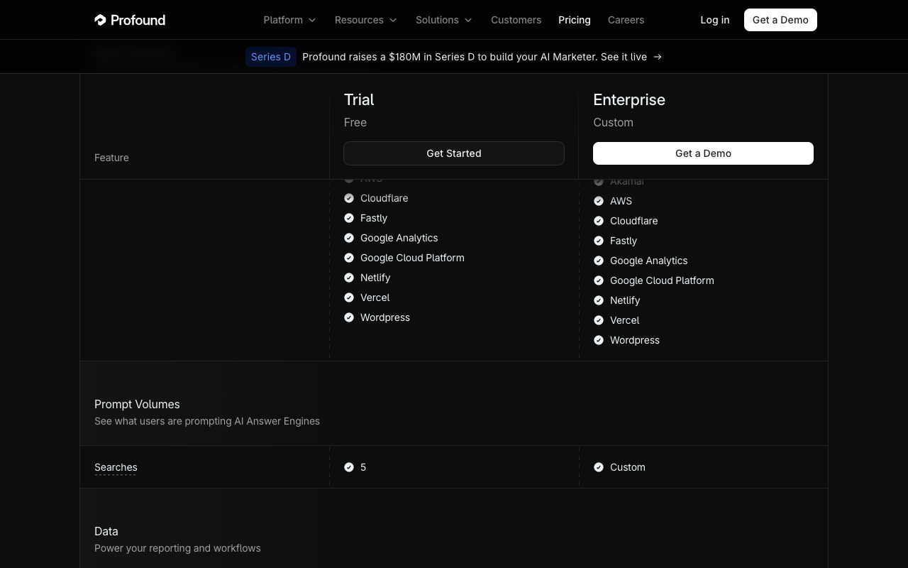Open the Careers page
908x568 pixels.
[x=626, y=20]
